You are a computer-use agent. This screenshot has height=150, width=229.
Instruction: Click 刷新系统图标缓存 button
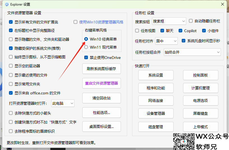point(102,69)
